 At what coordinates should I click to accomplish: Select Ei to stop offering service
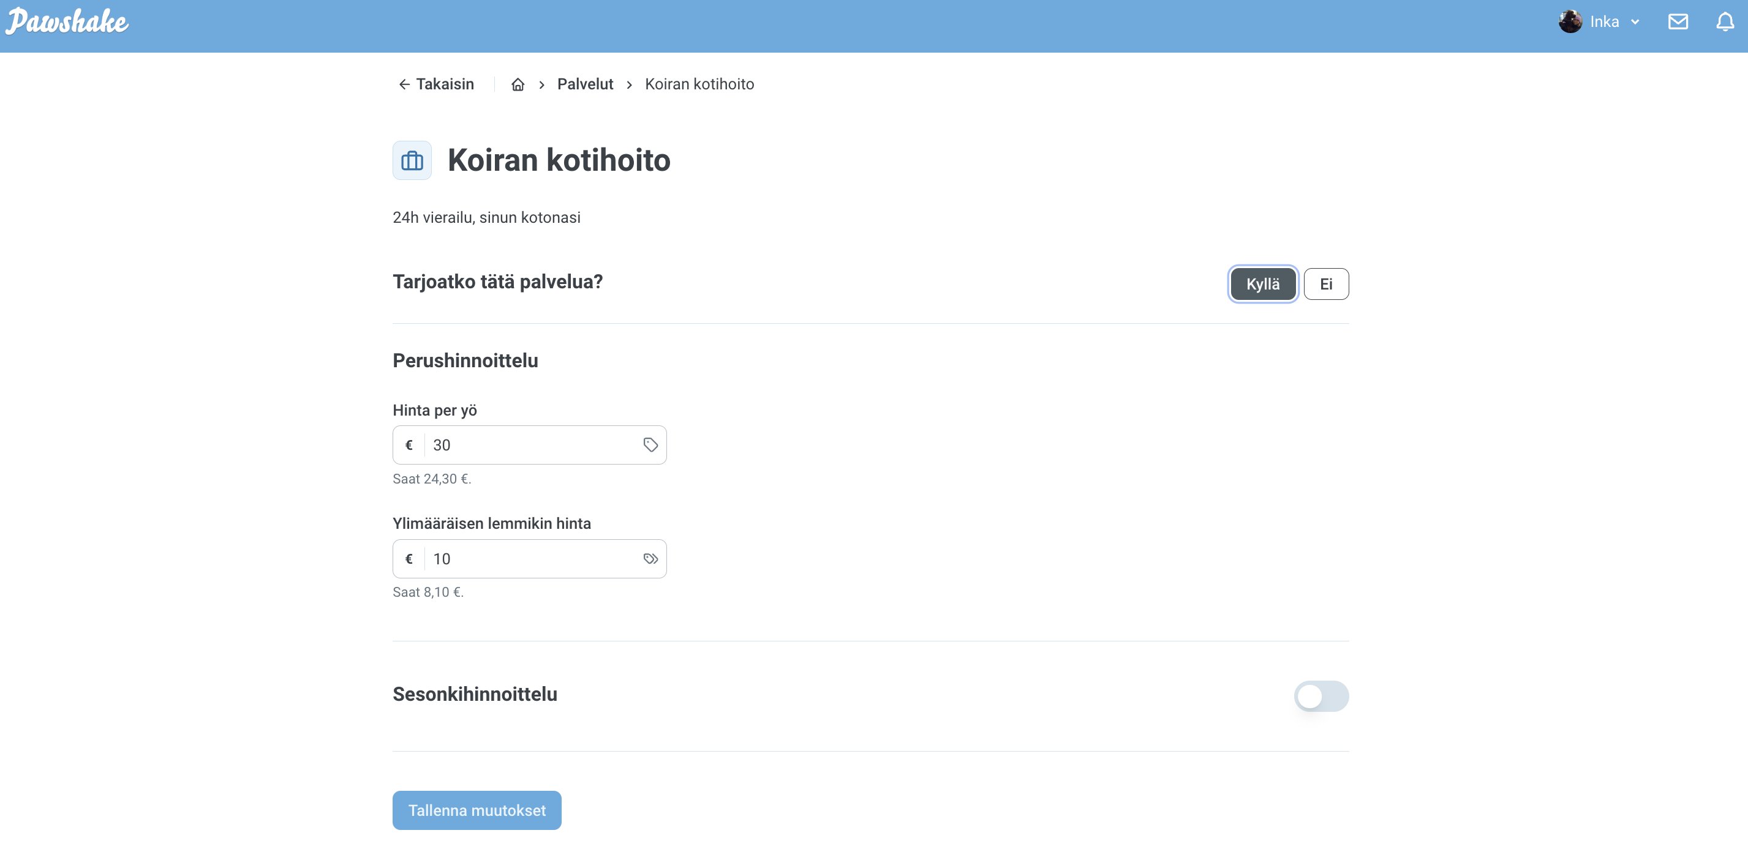click(x=1325, y=284)
